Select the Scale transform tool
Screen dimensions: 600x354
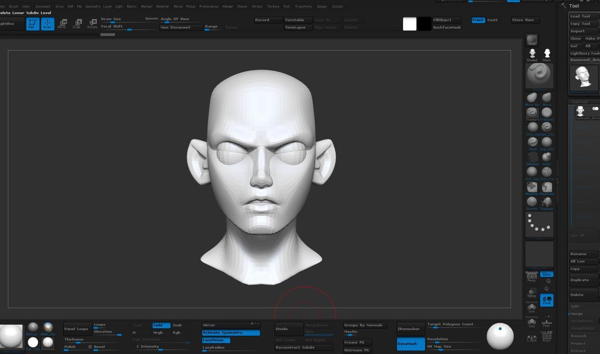pos(77,23)
